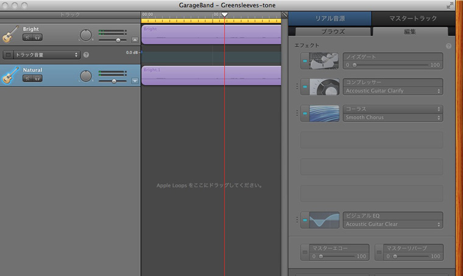The width and height of the screenshot is (463, 276).
Task: Open the コンプレッサー effect thumbnail
Action: [324, 87]
